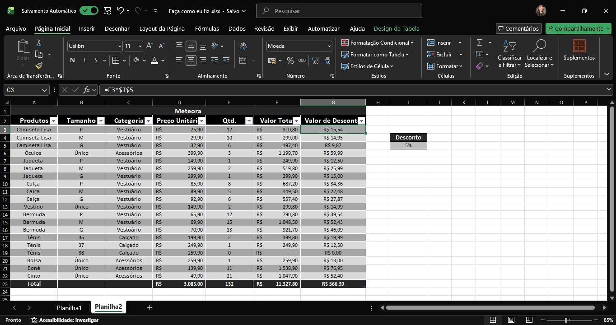Click the Wrap Text icon
Screen dimensions: 616x325
[243, 46]
